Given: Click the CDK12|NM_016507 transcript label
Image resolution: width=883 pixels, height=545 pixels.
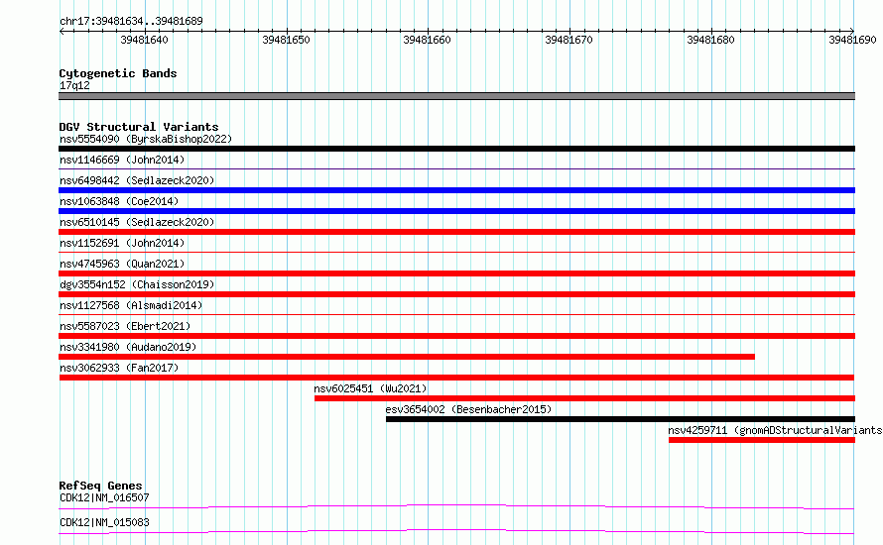Looking at the screenshot, I should click(104, 497).
